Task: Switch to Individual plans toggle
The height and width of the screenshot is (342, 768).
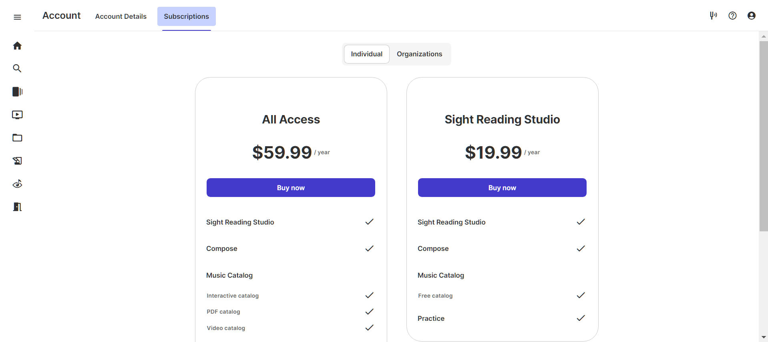Action: coord(366,54)
